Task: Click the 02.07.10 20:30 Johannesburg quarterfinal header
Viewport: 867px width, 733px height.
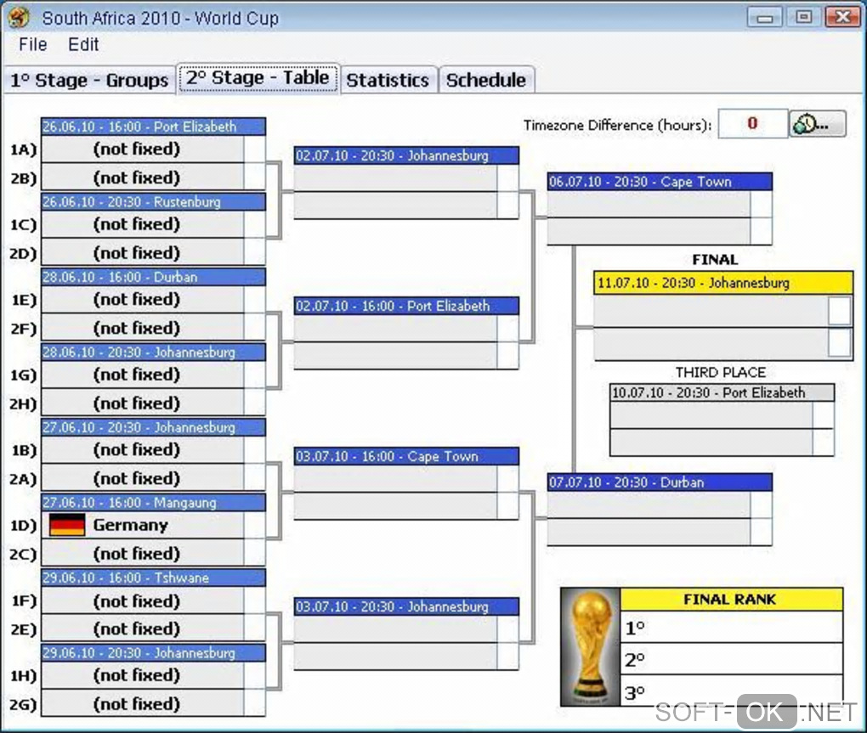Action: (406, 155)
